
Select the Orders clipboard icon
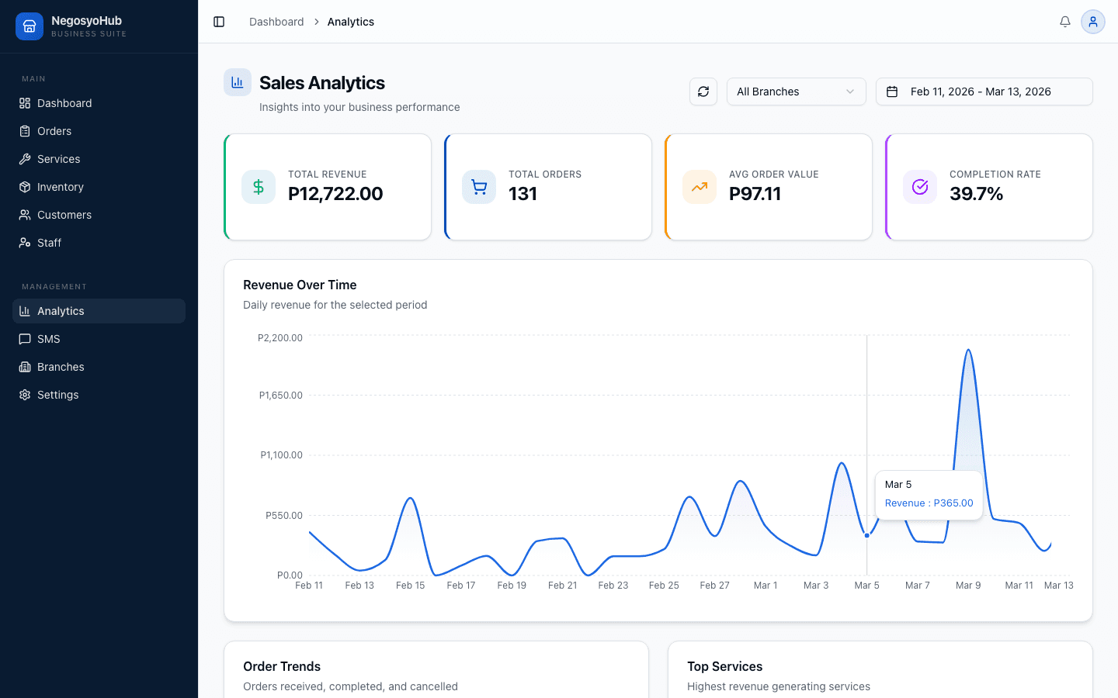tap(23, 130)
